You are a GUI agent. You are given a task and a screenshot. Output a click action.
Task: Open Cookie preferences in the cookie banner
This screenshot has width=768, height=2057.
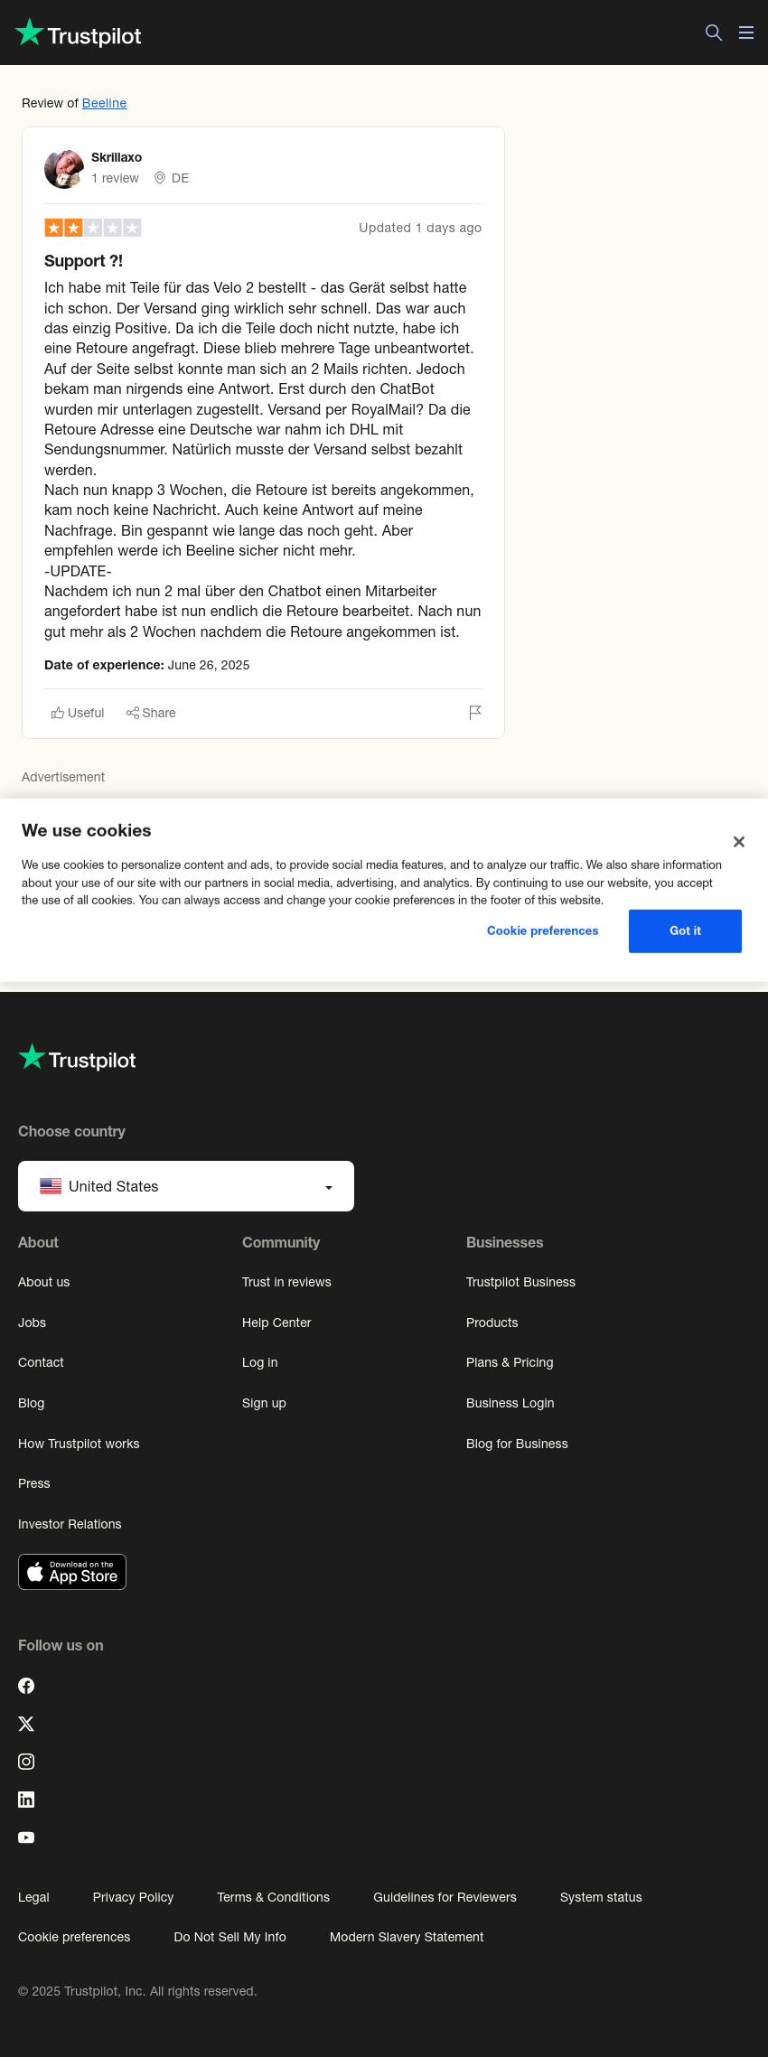[x=543, y=930]
